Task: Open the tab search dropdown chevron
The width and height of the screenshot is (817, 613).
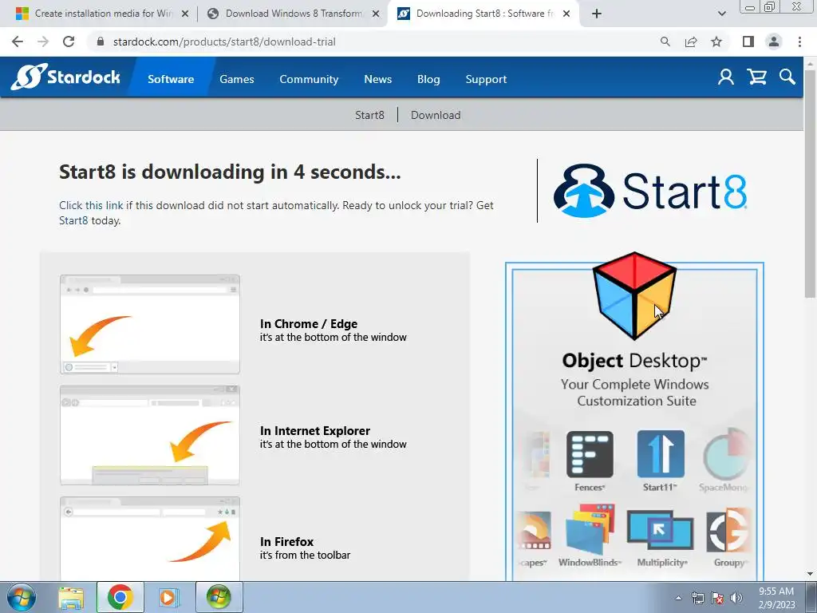Action: point(721,14)
